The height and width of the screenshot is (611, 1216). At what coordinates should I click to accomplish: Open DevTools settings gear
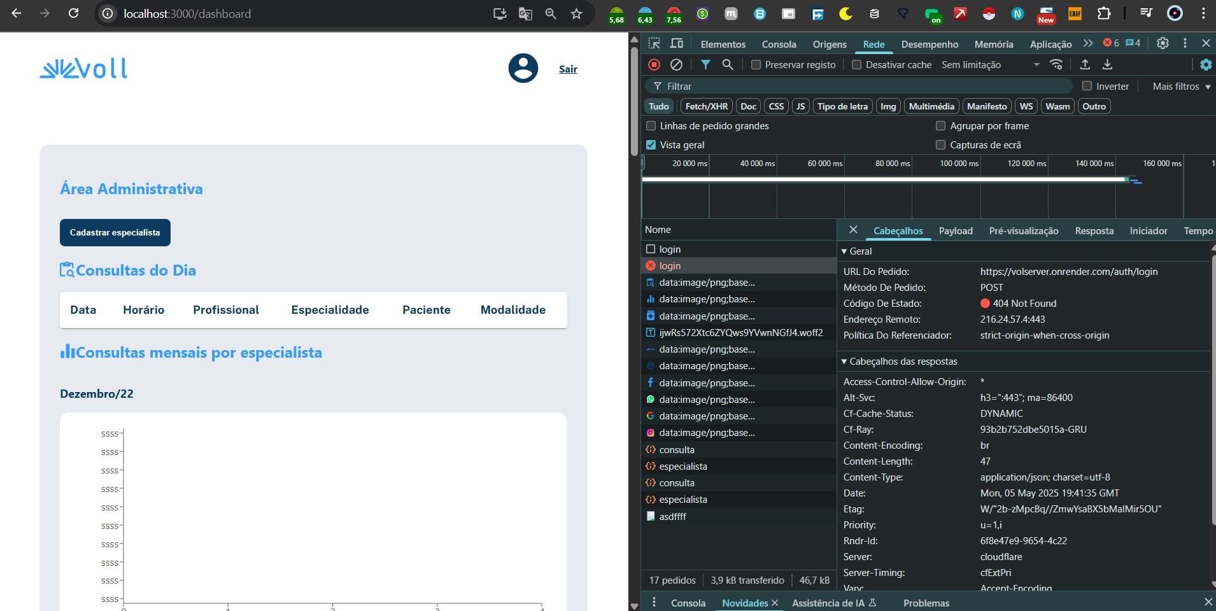(1163, 43)
